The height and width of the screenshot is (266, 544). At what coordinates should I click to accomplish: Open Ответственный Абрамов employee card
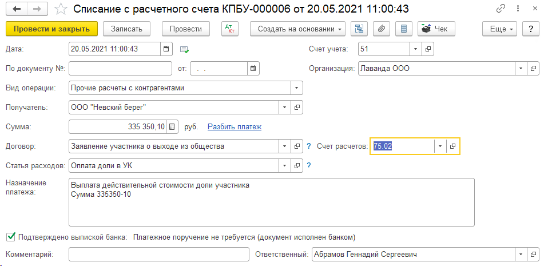pyautogui.click(x=533, y=254)
